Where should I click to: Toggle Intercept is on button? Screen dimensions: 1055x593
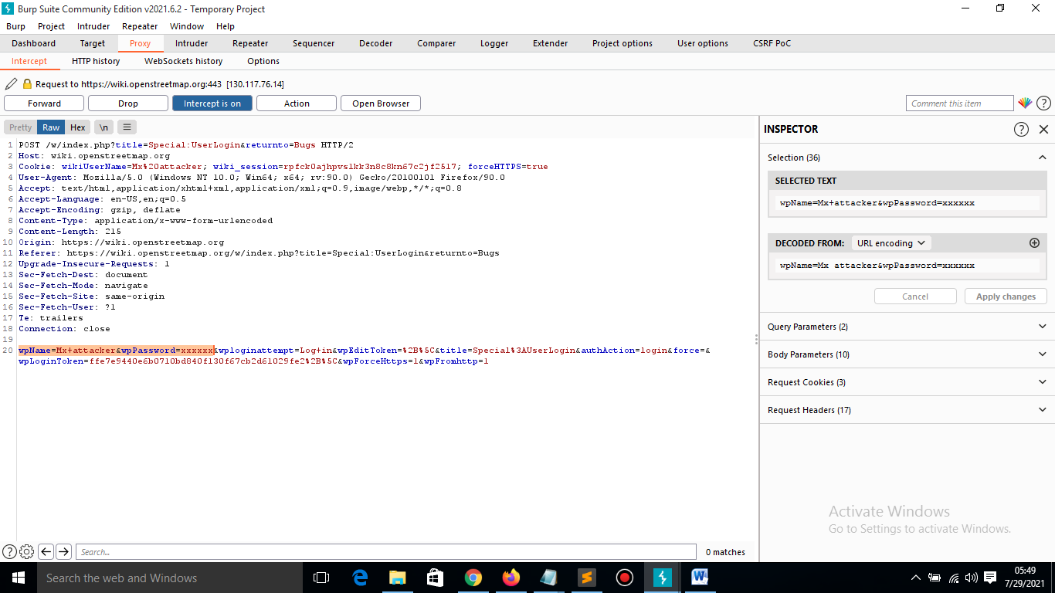[212, 103]
